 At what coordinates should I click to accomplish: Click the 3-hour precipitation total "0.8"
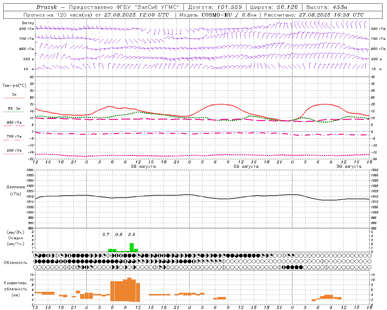click(119, 234)
